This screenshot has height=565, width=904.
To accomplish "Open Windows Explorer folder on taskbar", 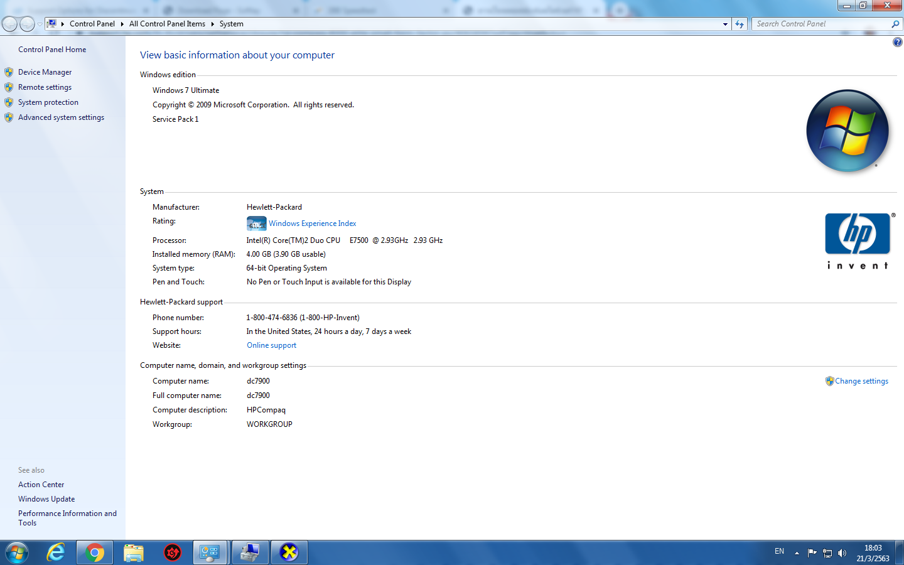I will click(x=134, y=552).
